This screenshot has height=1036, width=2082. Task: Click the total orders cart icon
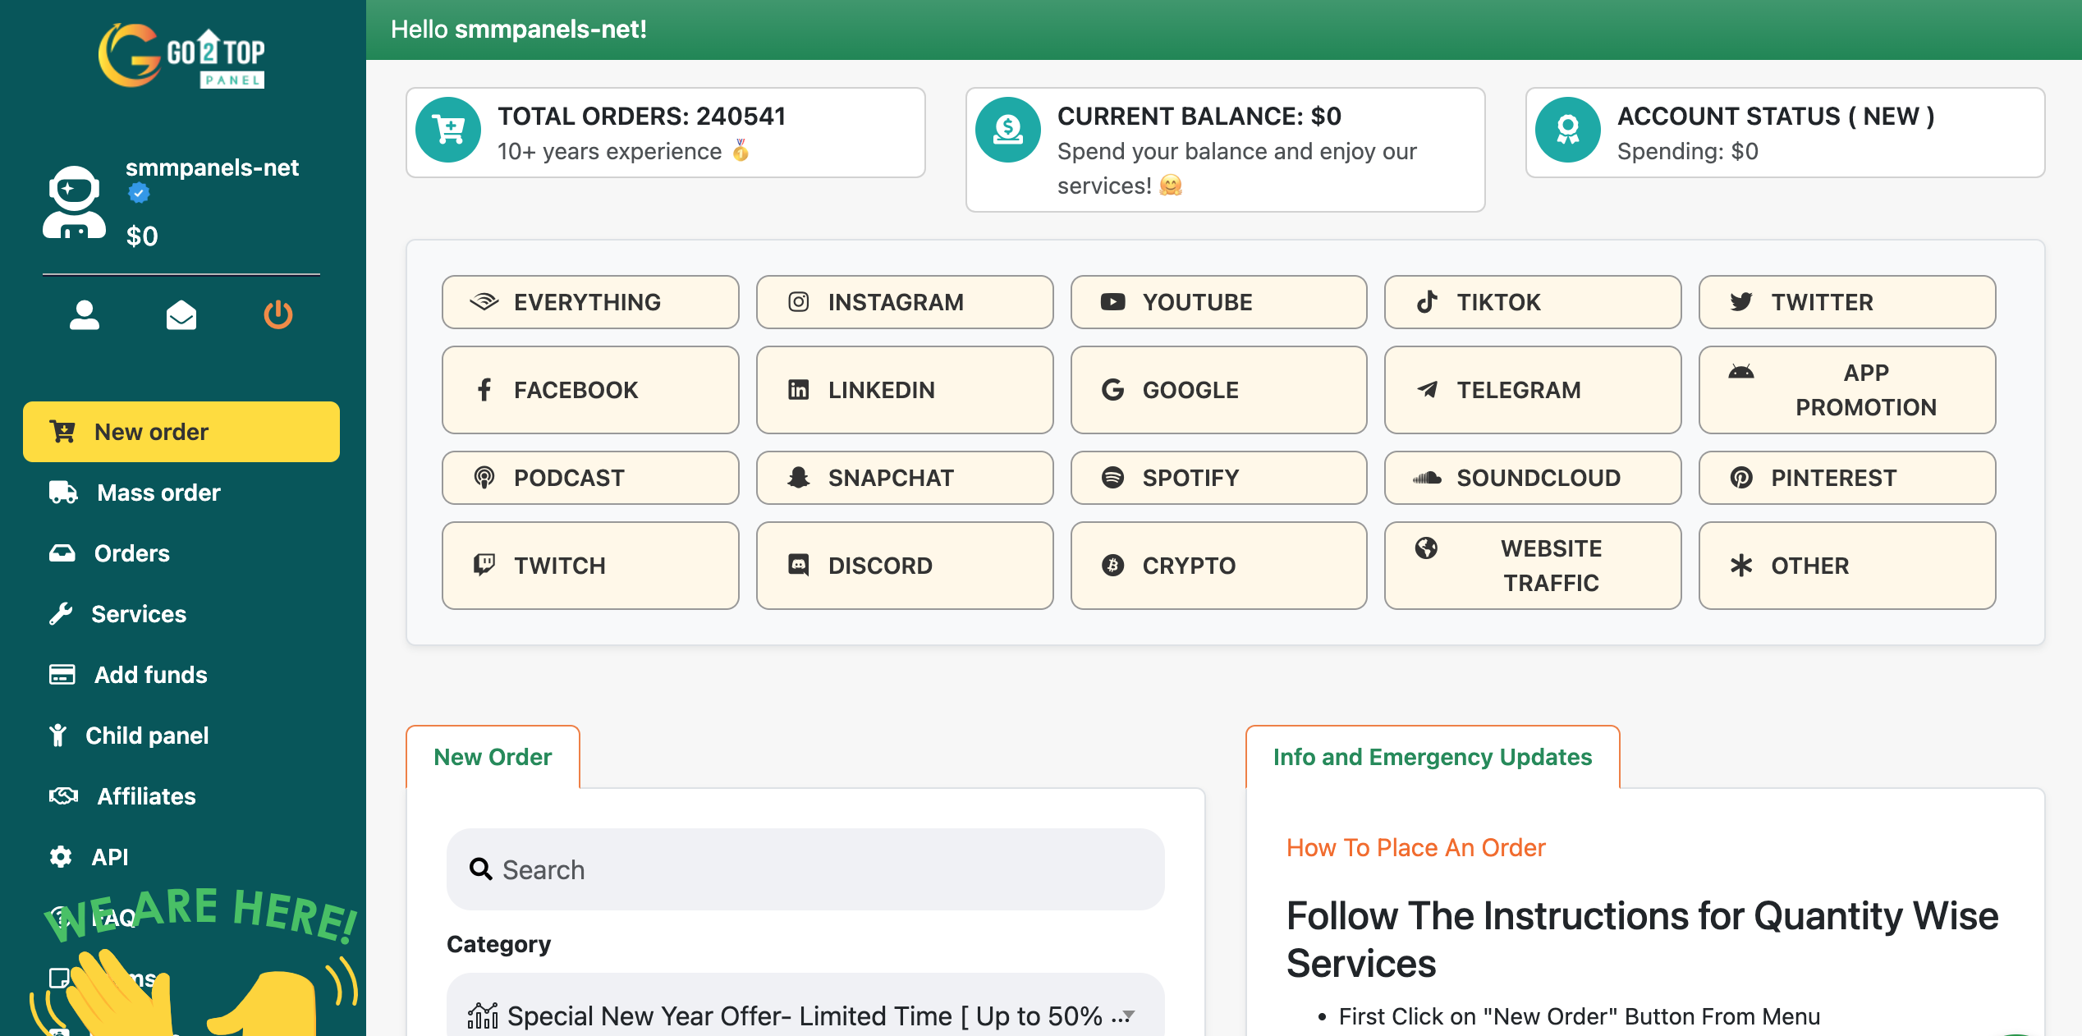(x=448, y=130)
